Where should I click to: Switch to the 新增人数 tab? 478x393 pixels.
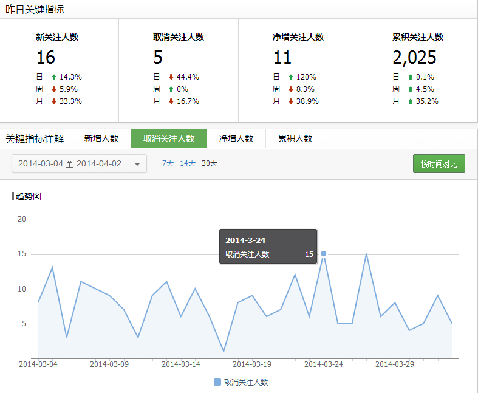click(101, 138)
